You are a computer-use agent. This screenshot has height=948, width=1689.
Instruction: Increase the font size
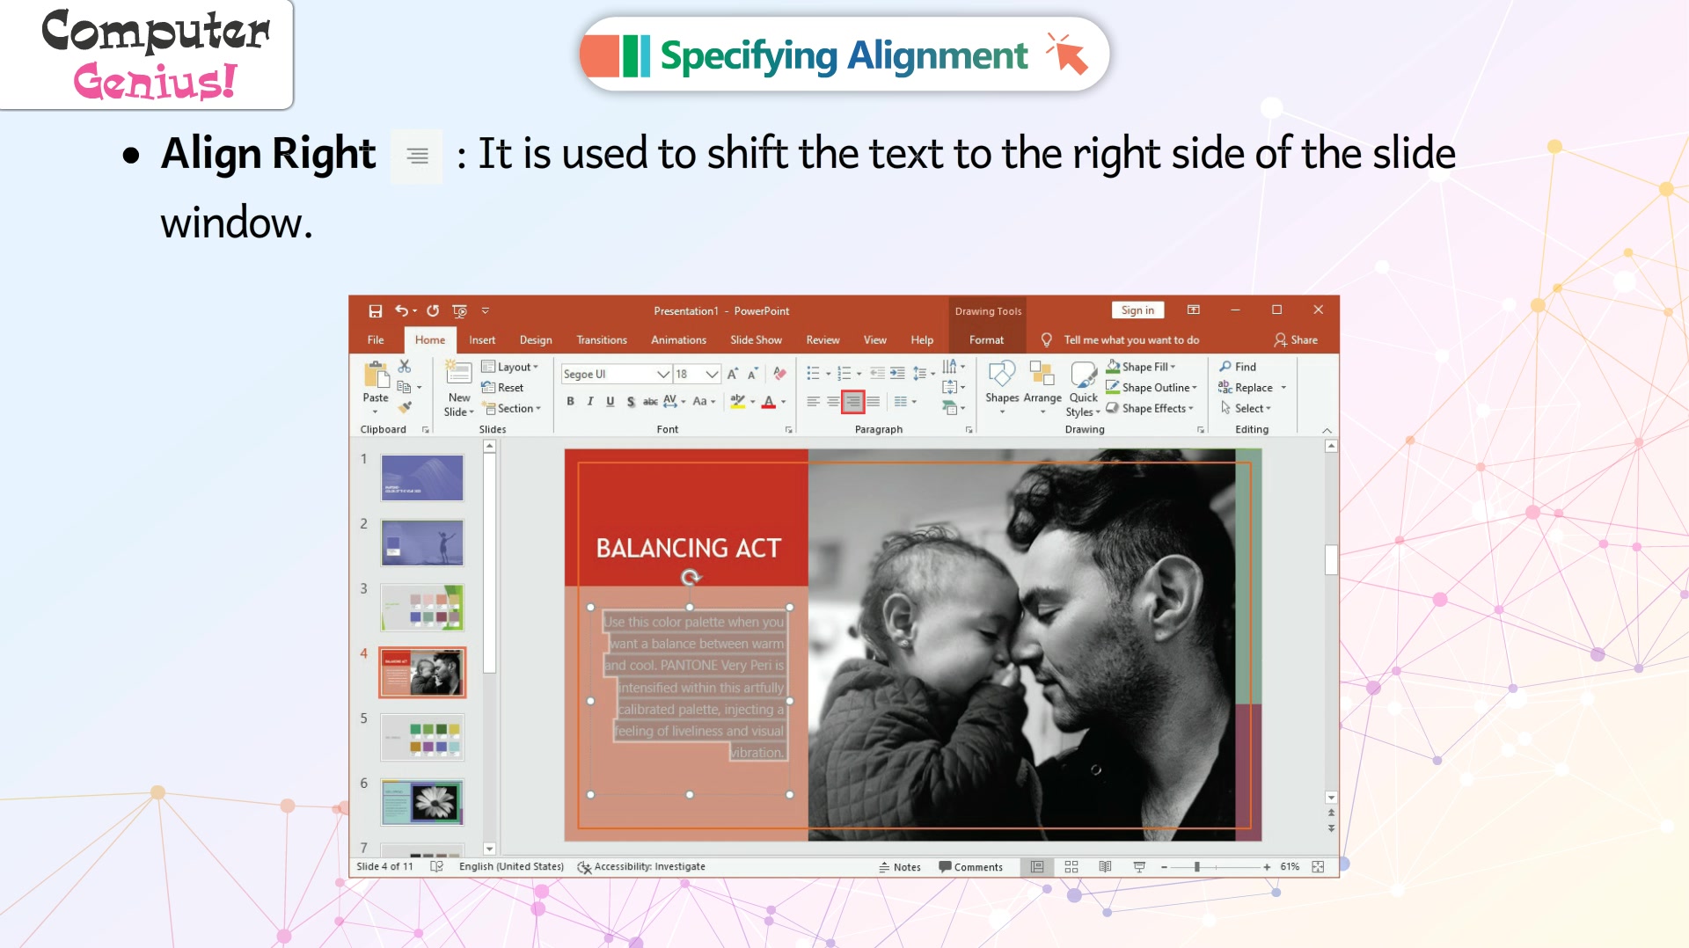coord(733,374)
